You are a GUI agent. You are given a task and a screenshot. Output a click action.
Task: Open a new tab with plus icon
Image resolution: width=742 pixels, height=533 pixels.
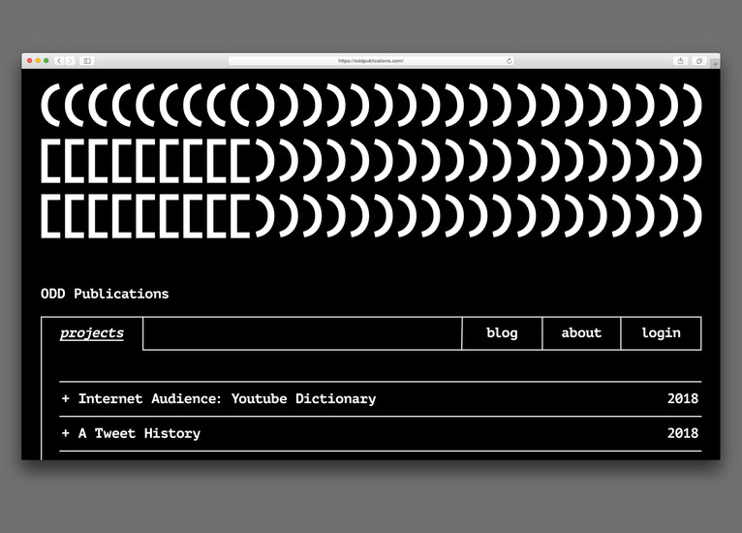[716, 64]
